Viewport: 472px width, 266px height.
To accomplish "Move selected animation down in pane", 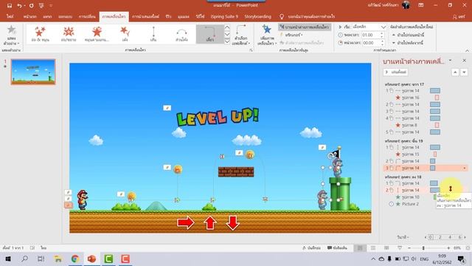I will (464, 72).
